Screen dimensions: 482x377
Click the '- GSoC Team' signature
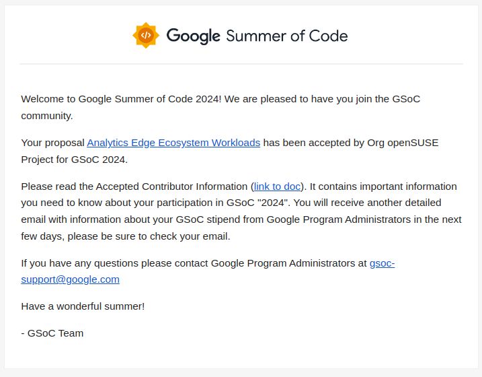click(x=52, y=333)
